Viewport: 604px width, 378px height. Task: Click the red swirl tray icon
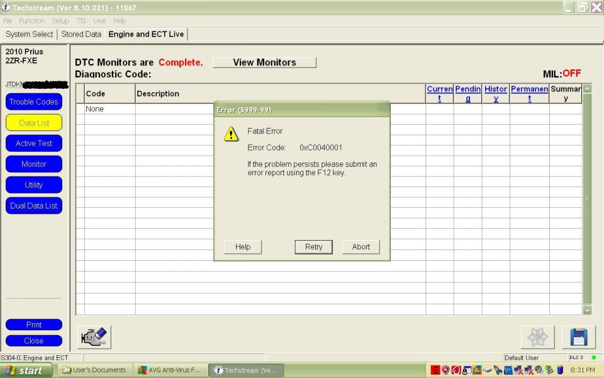click(x=456, y=370)
